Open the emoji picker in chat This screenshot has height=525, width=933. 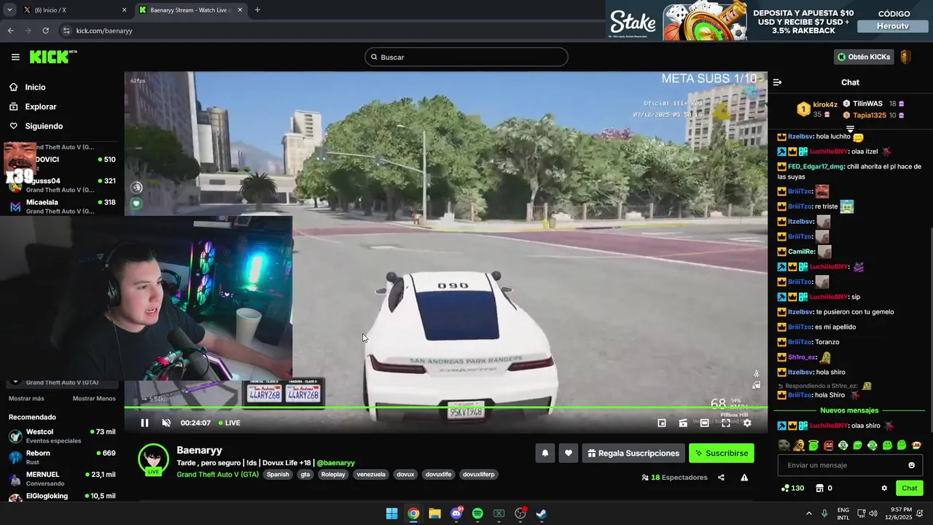[911, 465]
